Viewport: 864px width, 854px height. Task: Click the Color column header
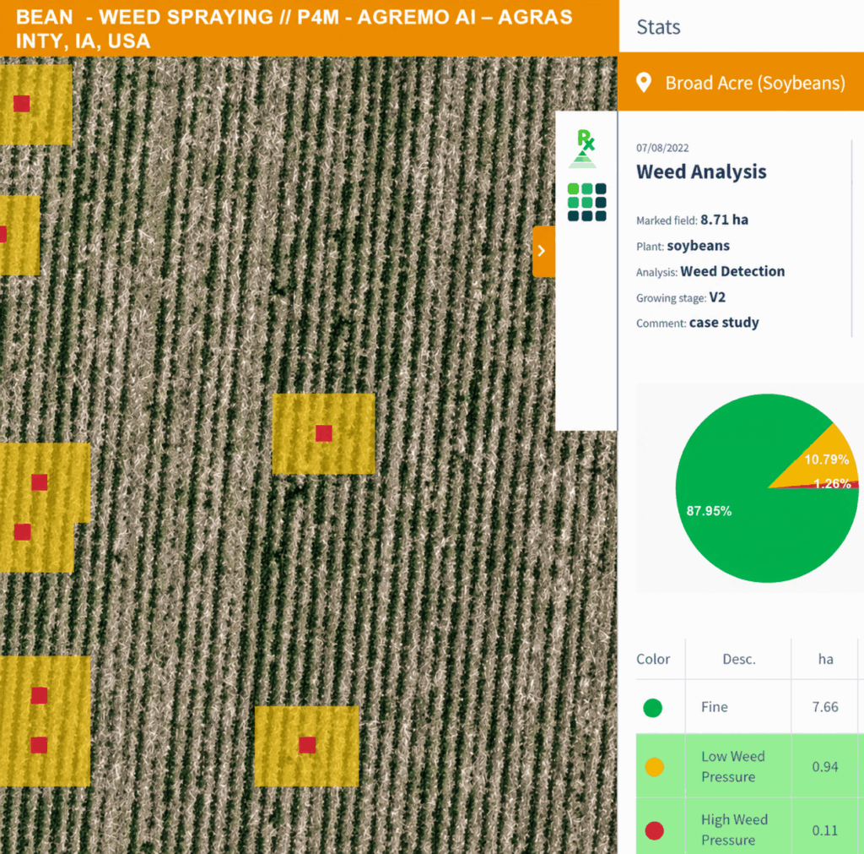coord(653,659)
